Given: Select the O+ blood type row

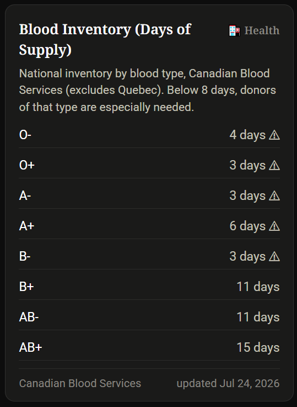Looking at the screenshot, I should [x=149, y=165].
